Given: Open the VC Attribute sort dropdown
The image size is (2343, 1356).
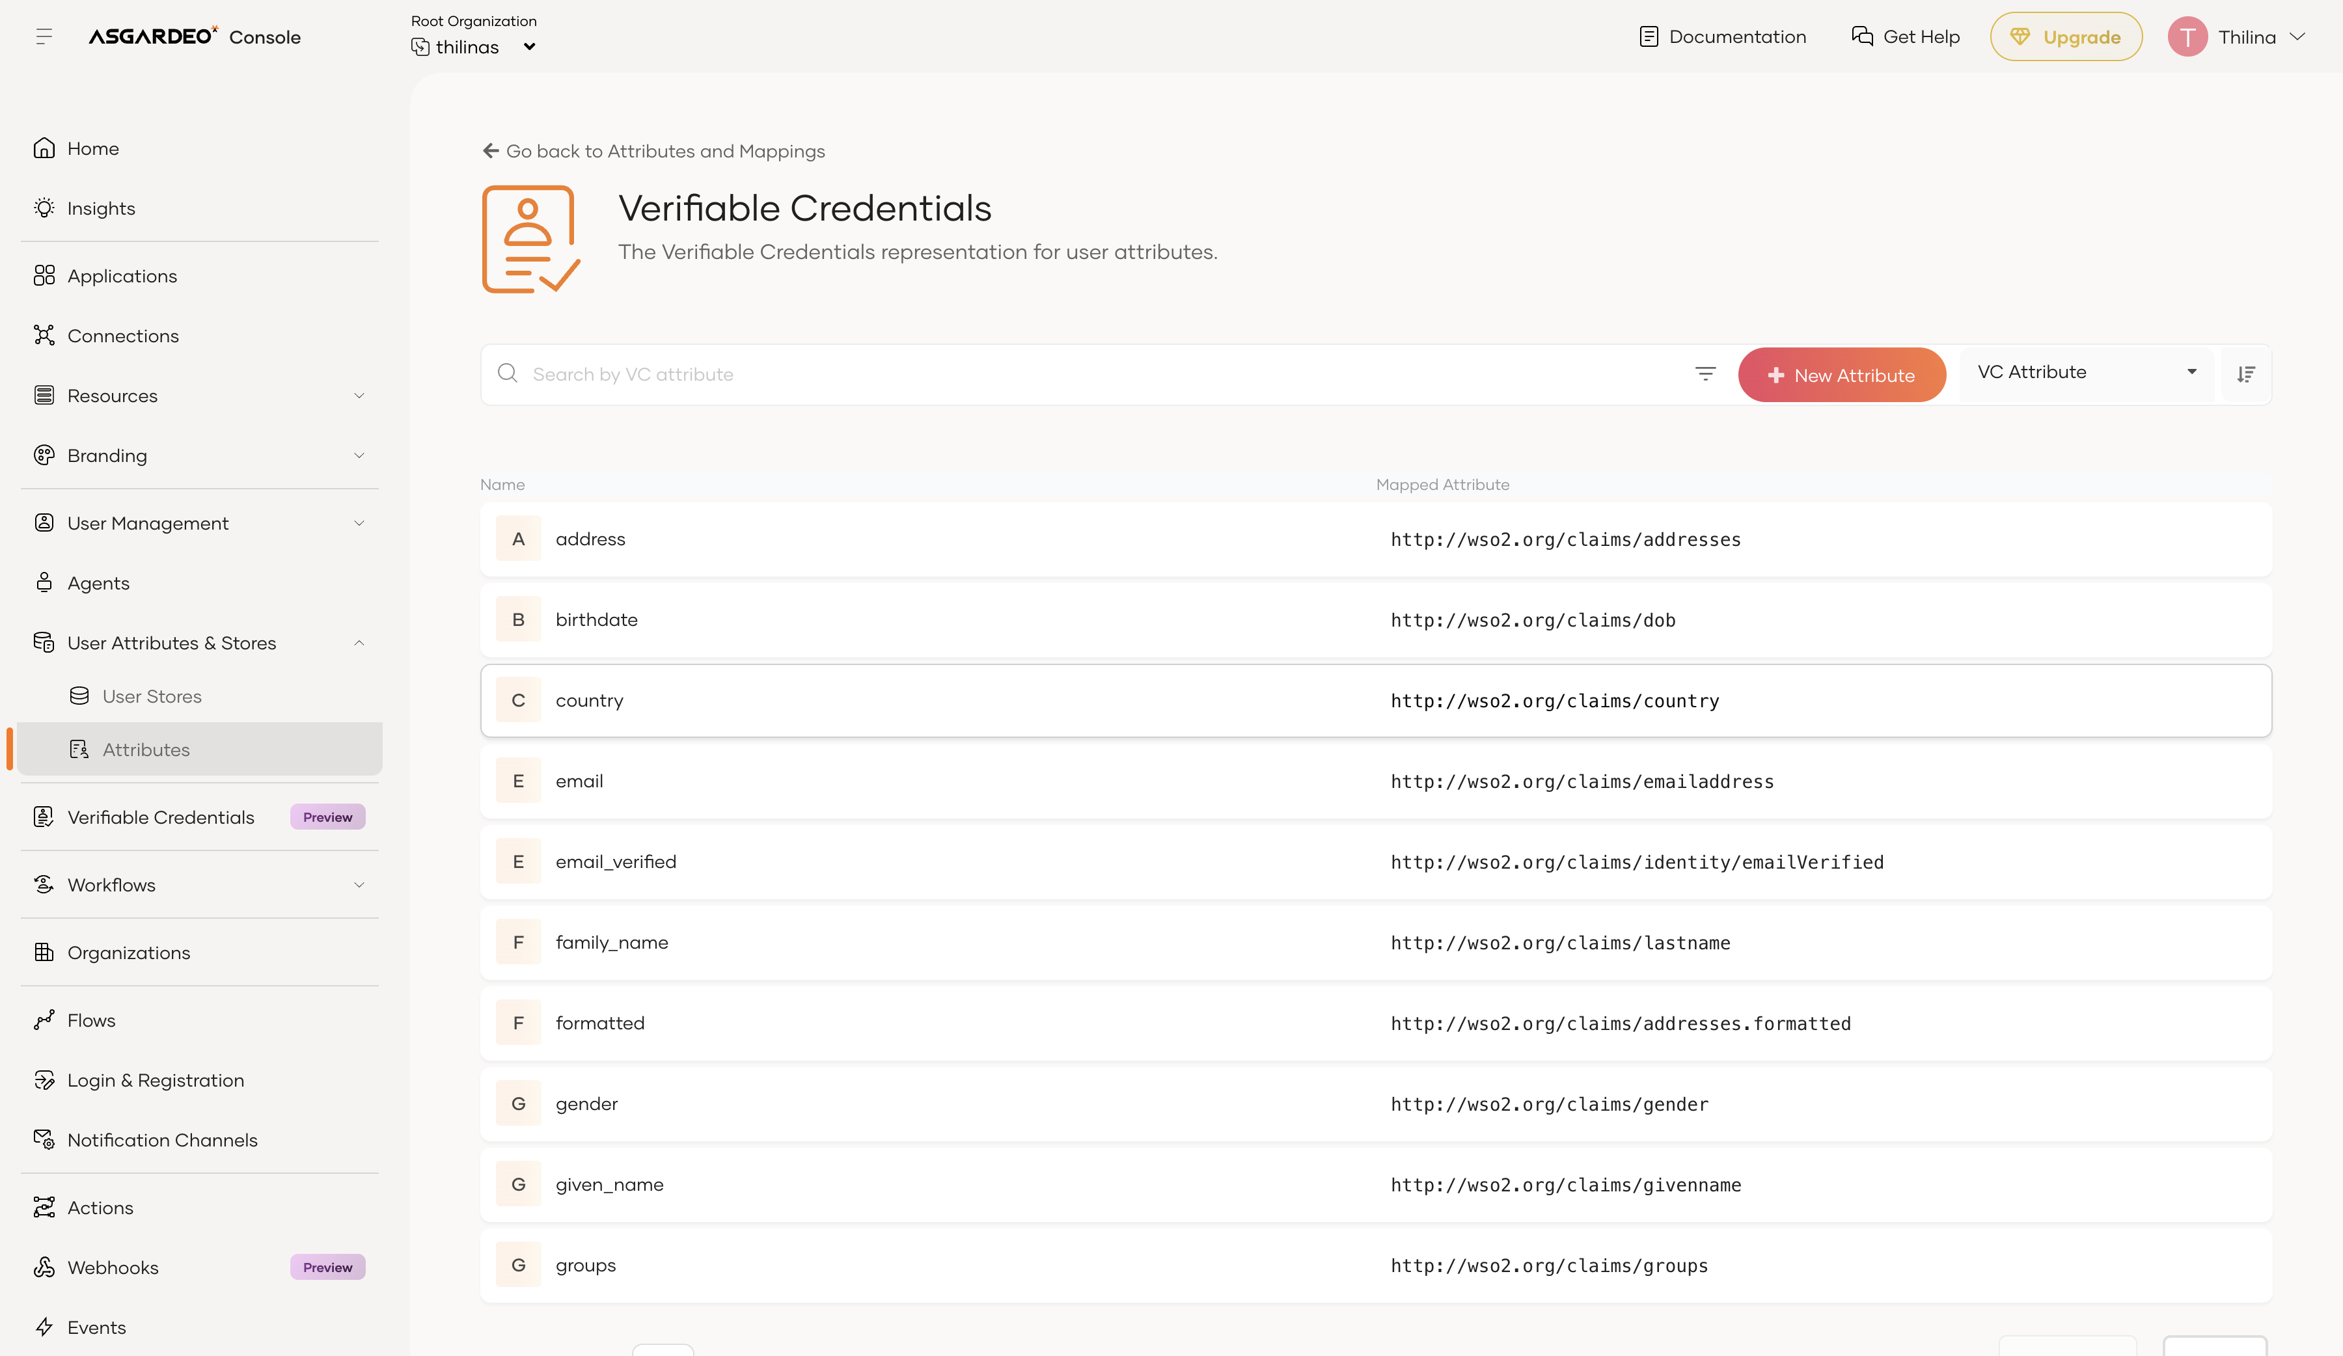Looking at the screenshot, I should tap(2085, 373).
